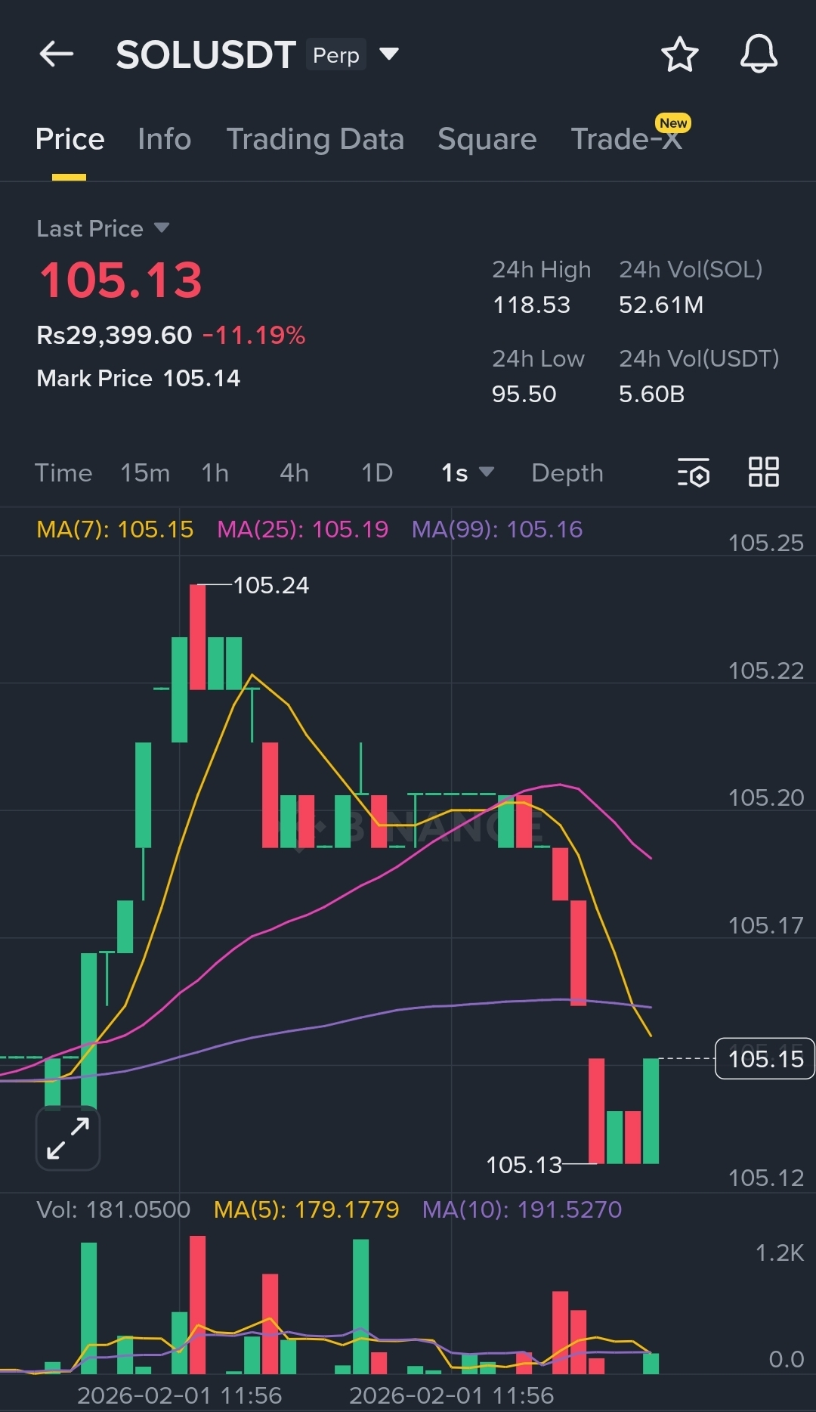
Task: Switch chart to 4h interval
Action: pos(294,473)
